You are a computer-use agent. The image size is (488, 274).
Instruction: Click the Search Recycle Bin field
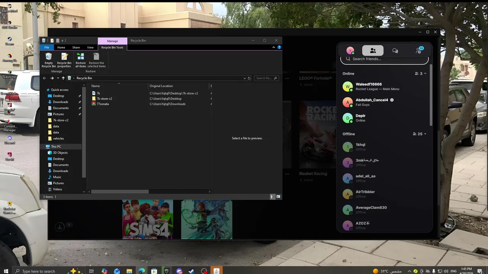[266, 78]
